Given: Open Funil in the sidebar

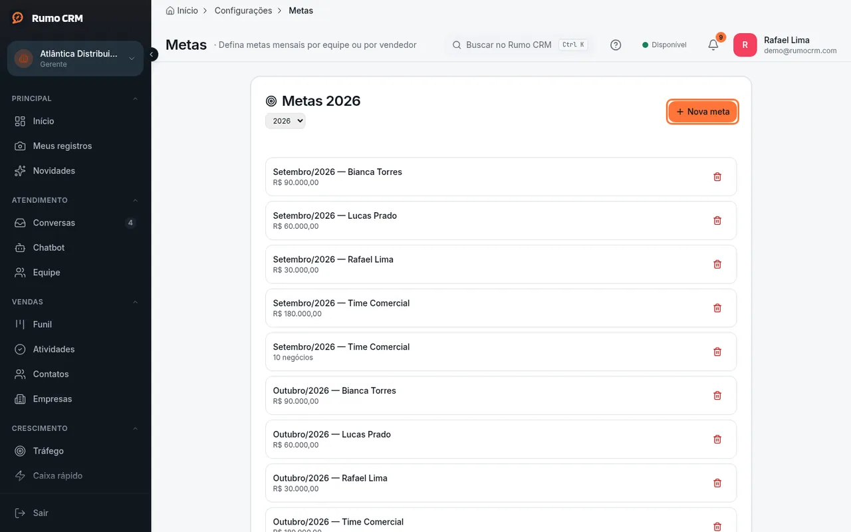Looking at the screenshot, I should coord(75,325).
